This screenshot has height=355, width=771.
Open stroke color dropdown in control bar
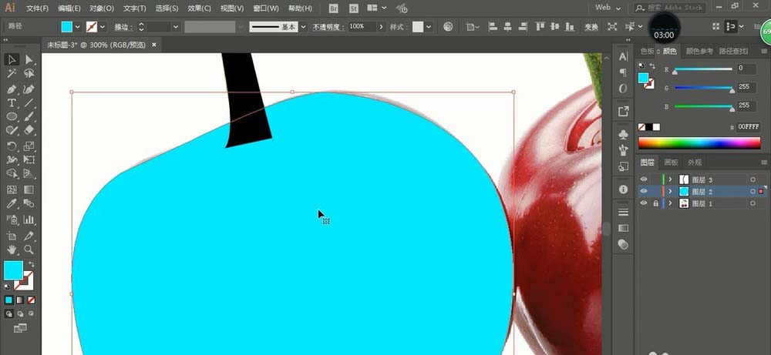(x=103, y=27)
